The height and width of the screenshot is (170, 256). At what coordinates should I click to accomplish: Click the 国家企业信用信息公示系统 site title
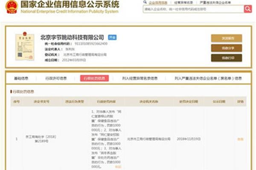pyautogui.click(x=70, y=4)
